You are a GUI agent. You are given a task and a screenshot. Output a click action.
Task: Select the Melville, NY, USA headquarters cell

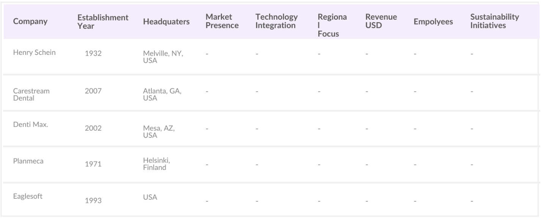tap(163, 57)
